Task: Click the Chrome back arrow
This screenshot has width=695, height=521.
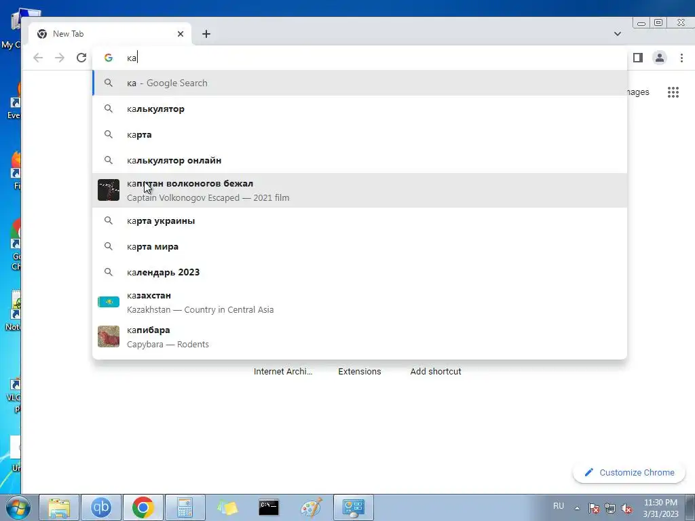Action: (38, 58)
